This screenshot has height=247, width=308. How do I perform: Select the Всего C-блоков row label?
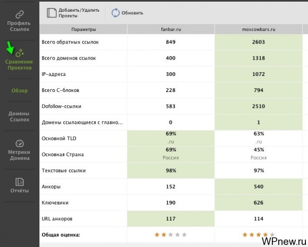(x=61, y=90)
